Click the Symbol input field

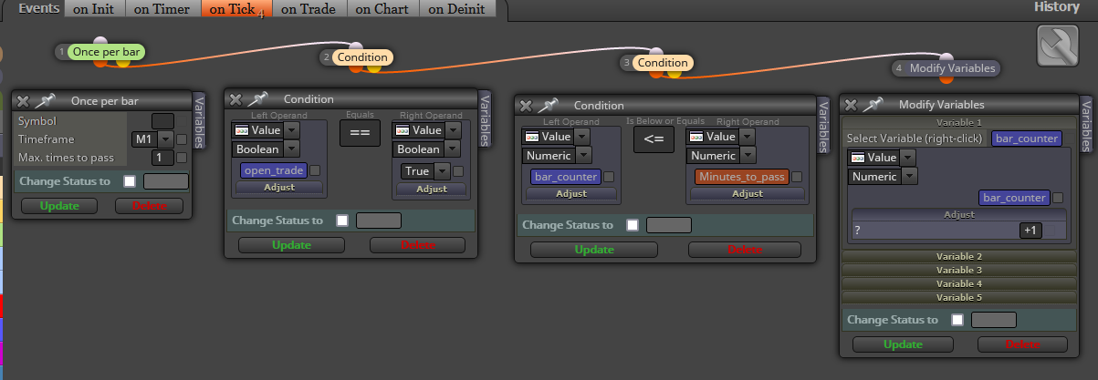tap(162, 121)
